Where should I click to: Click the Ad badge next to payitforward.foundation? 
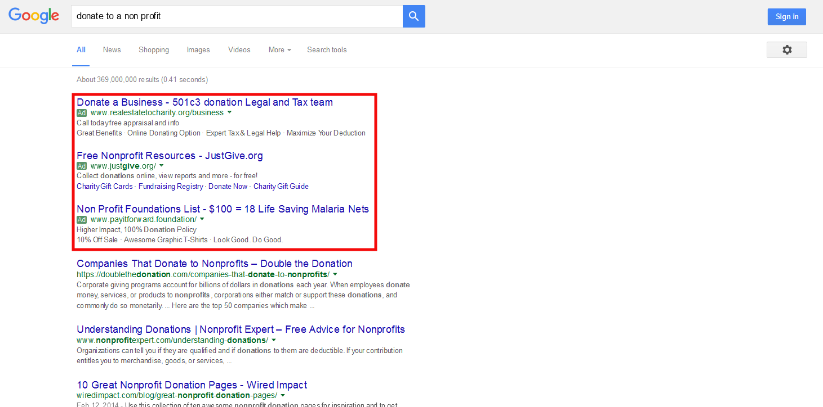pos(82,219)
